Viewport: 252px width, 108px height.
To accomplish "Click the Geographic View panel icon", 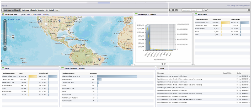I will pyautogui.click(x=3, y=14).
